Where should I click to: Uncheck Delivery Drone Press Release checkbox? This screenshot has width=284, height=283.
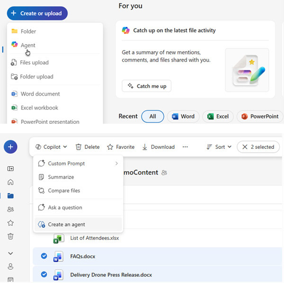(44, 274)
